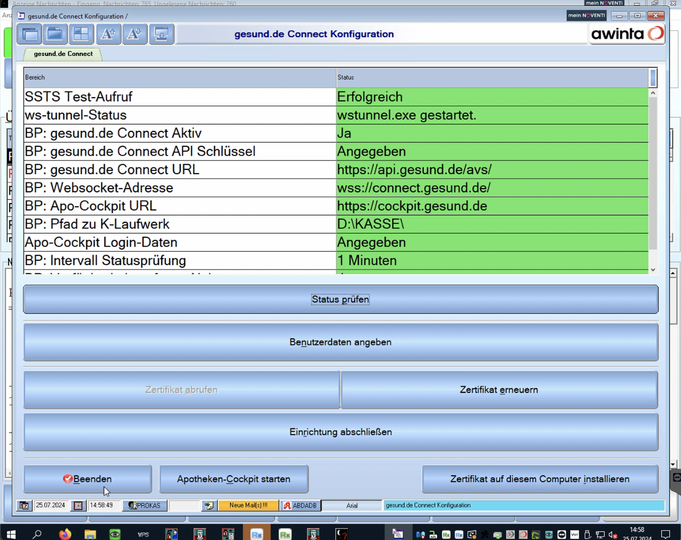Open the Windows notification center icon
This screenshot has height=540, width=681.
666,534
